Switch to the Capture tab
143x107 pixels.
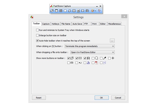[x=46, y=24]
